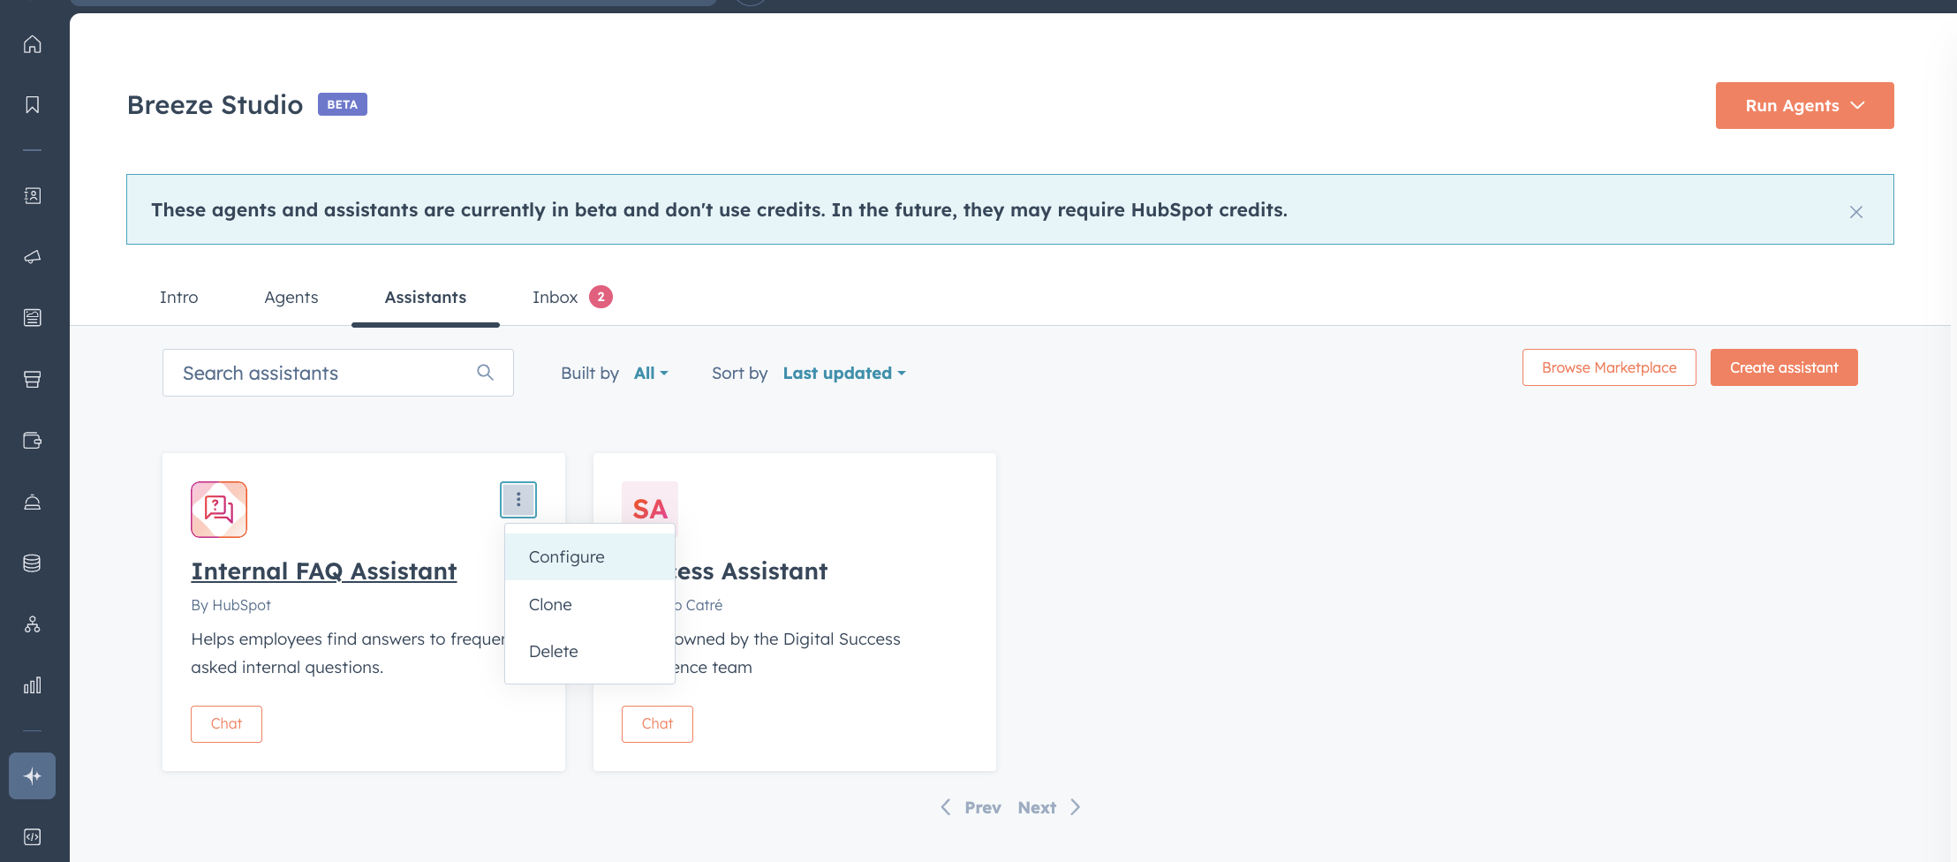Image resolution: width=1957 pixels, height=862 pixels.
Task: Open the Data management database icon
Action: 33,563
